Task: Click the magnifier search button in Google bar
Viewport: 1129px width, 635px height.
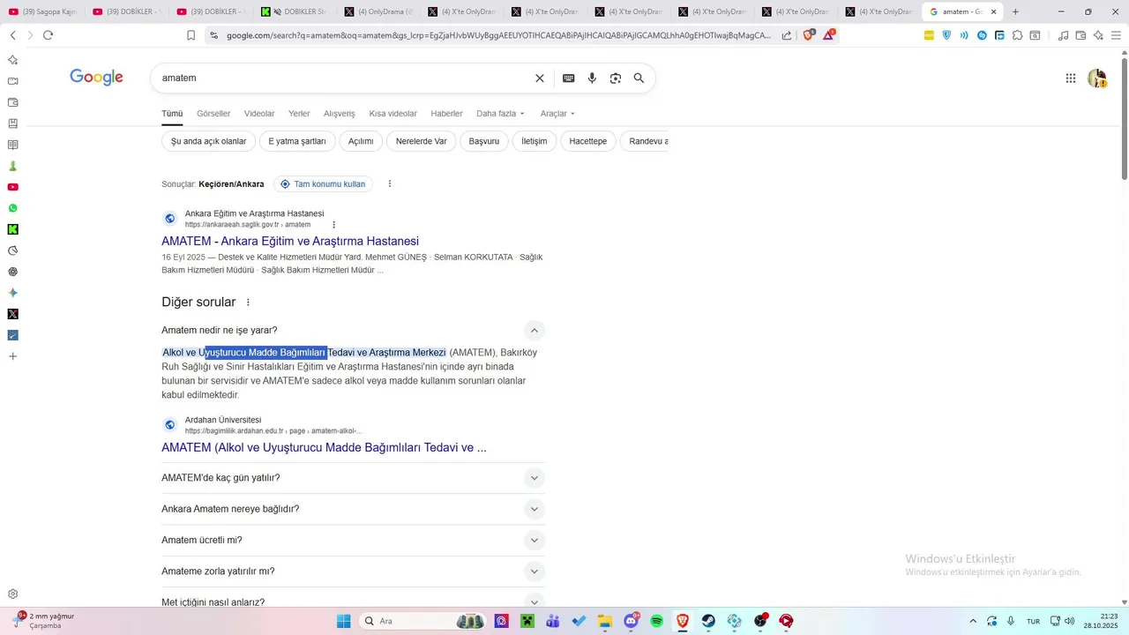Action: 639,78
